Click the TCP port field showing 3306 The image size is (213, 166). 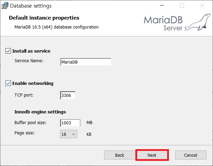[x=68, y=96]
